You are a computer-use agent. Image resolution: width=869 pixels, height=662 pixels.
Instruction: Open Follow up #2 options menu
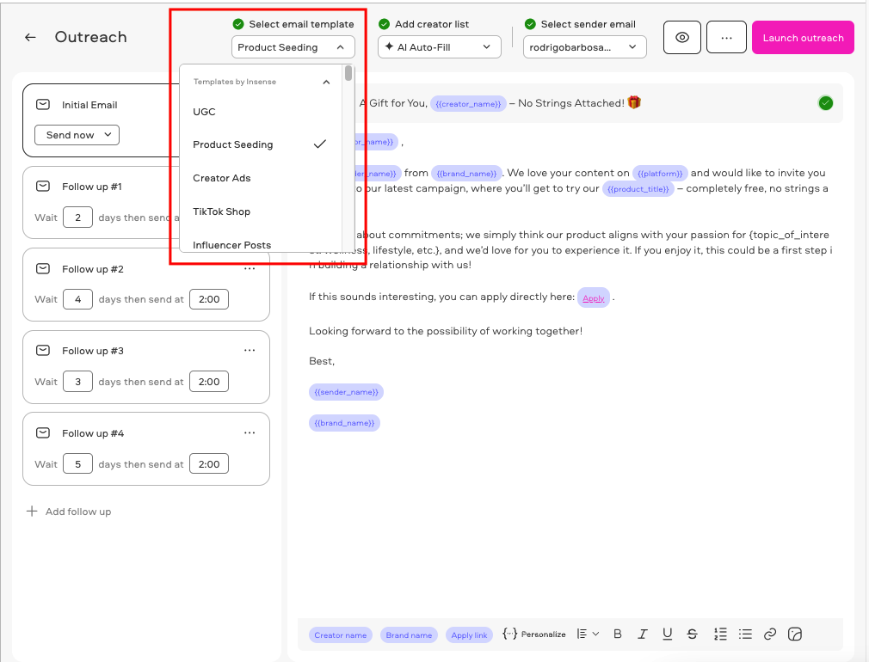(x=250, y=269)
